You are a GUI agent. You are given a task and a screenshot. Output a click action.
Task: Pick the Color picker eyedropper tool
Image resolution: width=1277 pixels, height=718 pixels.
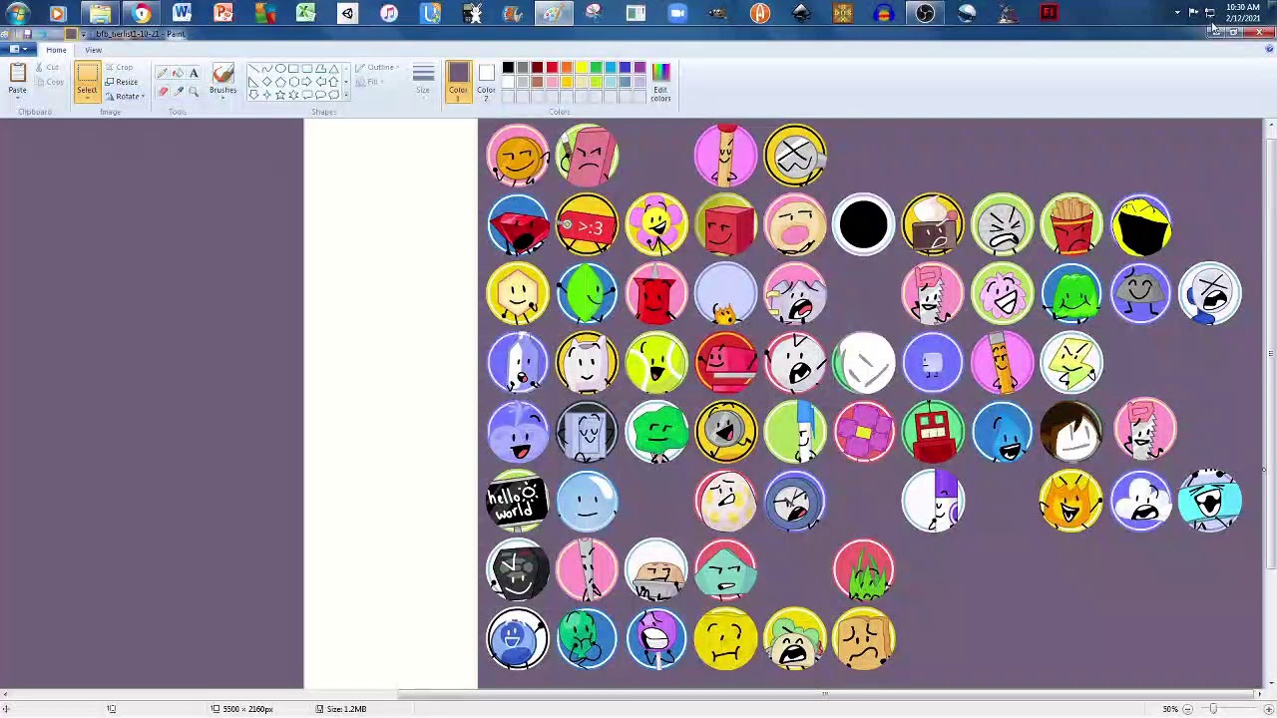(x=178, y=91)
